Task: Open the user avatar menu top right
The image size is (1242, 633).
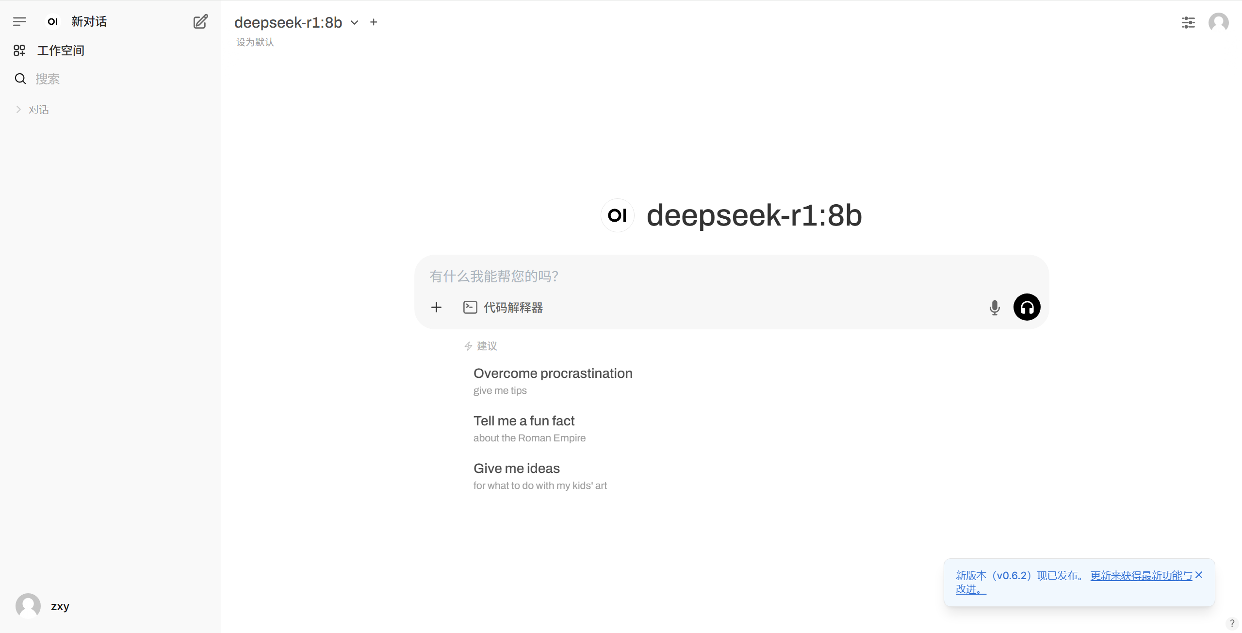Action: [x=1218, y=22]
